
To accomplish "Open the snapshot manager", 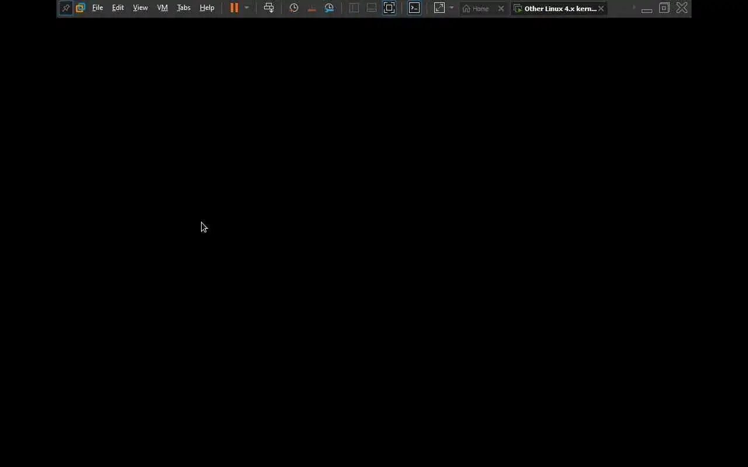I will 329,8.
